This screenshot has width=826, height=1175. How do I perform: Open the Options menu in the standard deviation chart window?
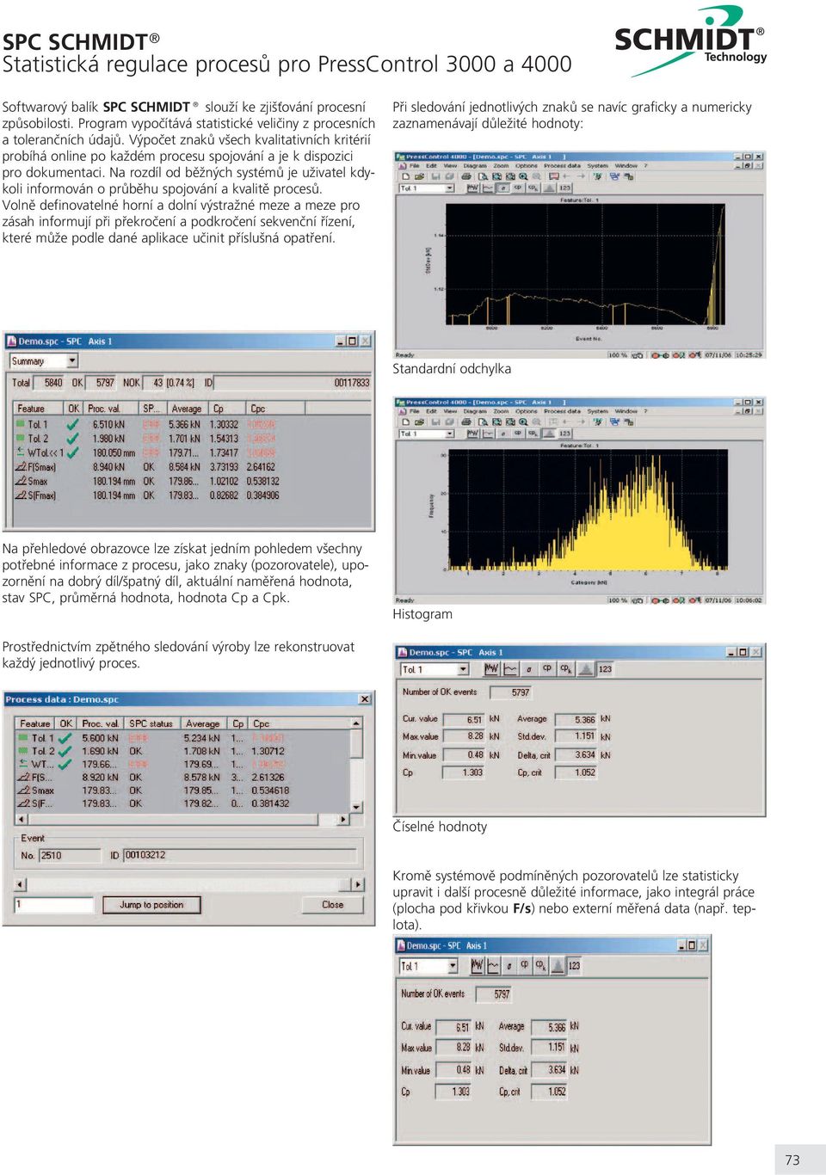tap(527, 166)
